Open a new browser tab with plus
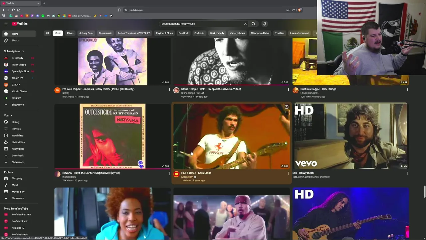 tap(44, 3)
